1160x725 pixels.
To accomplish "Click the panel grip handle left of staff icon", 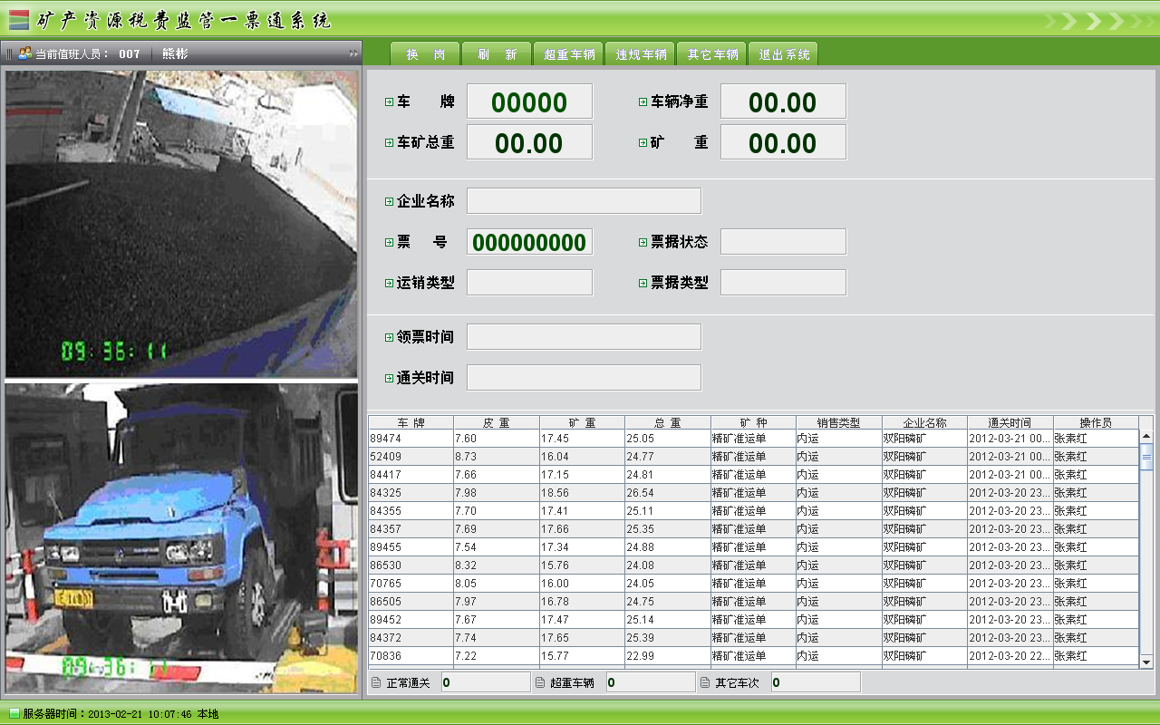I will [x=9, y=53].
